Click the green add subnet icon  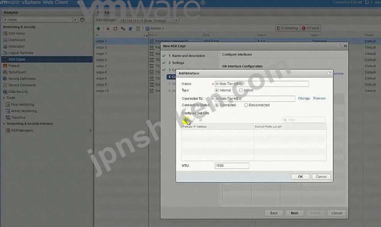click(186, 120)
